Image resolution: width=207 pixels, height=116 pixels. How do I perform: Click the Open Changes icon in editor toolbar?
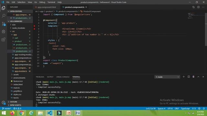click(x=193, y=7)
